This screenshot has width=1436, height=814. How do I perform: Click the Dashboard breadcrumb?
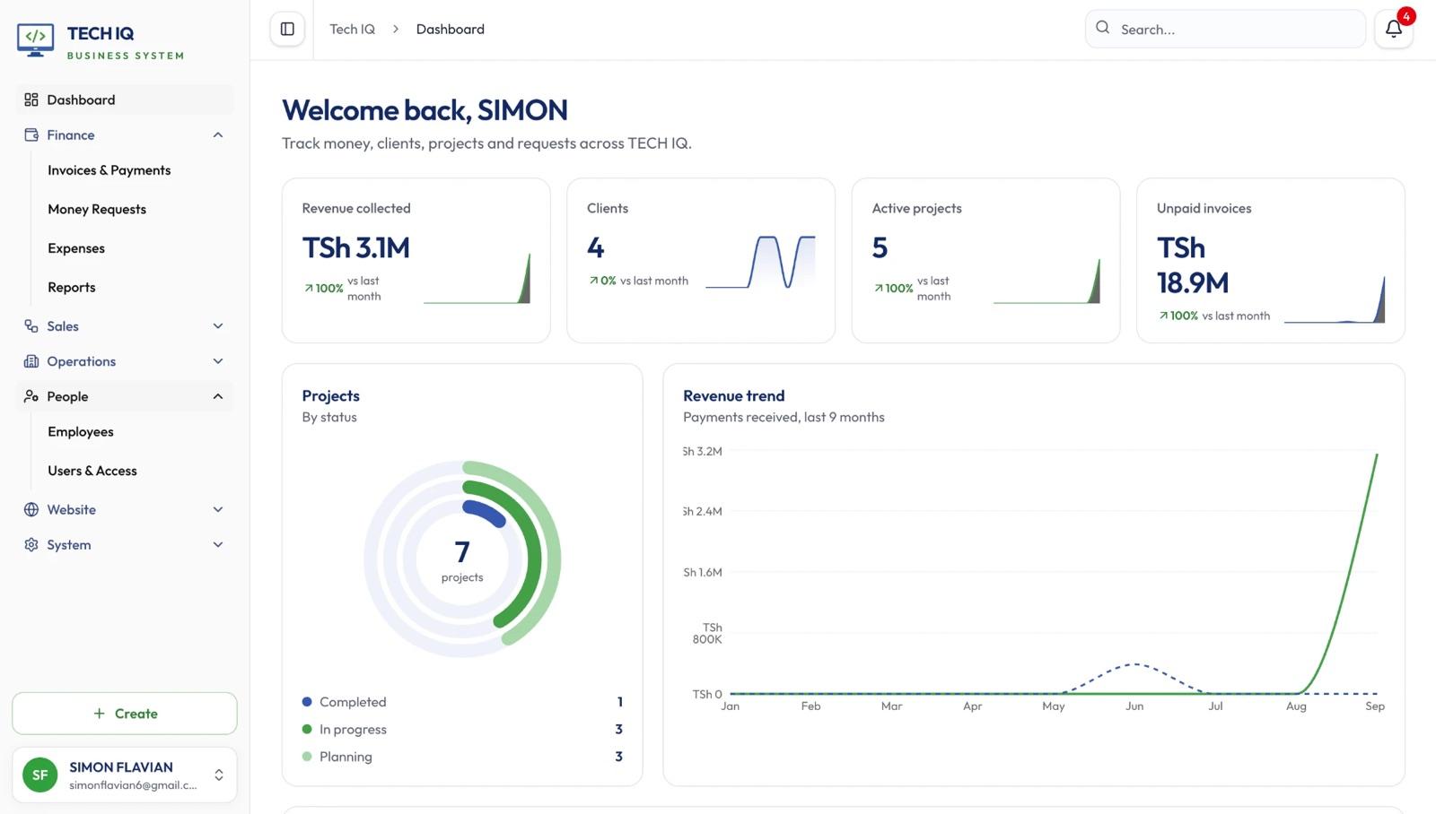coord(450,29)
